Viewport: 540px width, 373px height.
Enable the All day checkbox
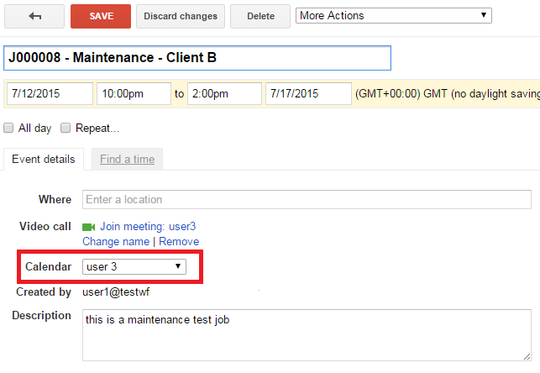(8, 128)
